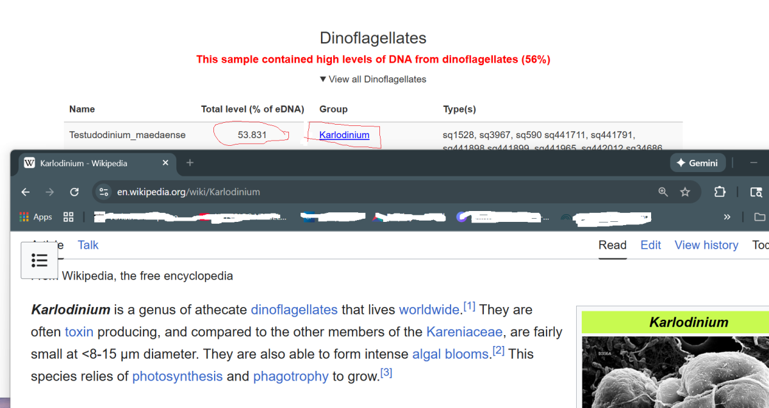
Task: Click the Total level (% of eDNA) column header
Action: 252,109
